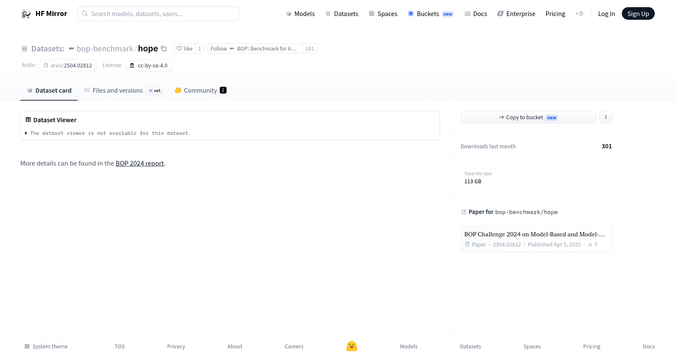Open the arxiv:2504.02812 tag

(68, 66)
